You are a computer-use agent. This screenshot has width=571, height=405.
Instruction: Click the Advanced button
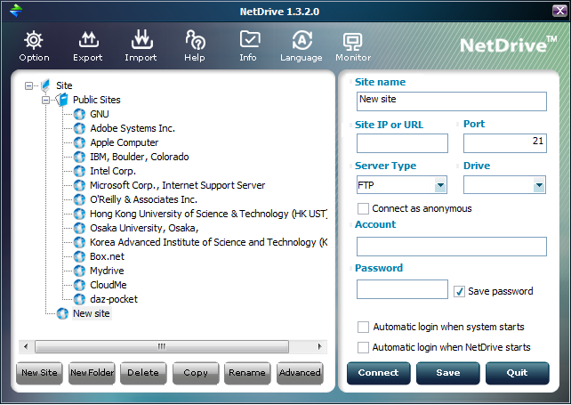300,373
